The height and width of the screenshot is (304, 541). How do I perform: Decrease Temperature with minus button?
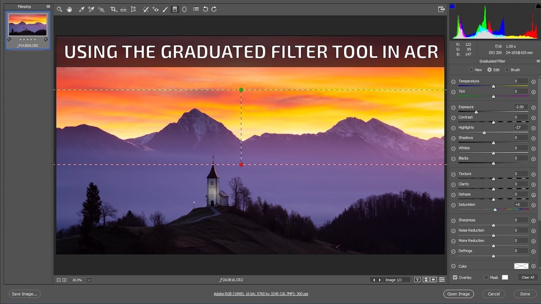(x=454, y=82)
